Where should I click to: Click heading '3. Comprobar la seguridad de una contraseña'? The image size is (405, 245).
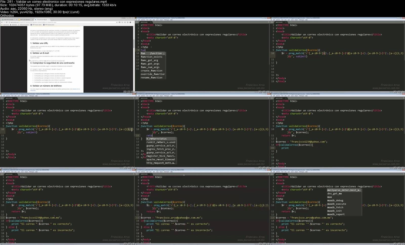tap(52, 63)
